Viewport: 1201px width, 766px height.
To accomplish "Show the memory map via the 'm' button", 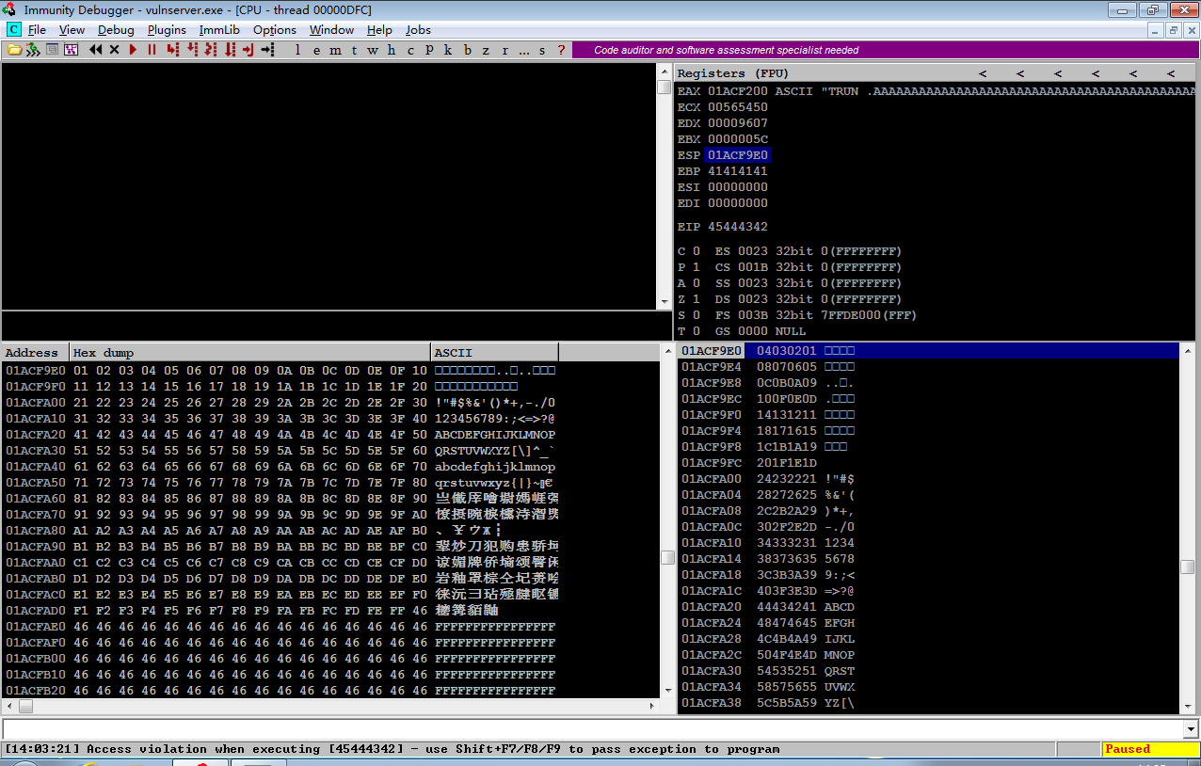I will [336, 50].
